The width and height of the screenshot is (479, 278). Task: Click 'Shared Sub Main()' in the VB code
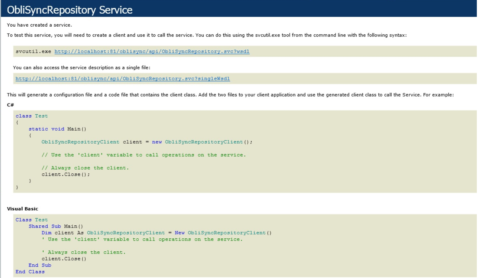tap(56, 226)
